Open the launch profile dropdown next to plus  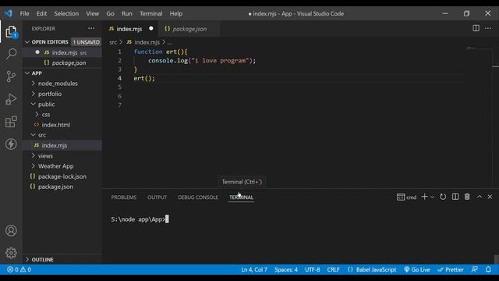point(432,197)
